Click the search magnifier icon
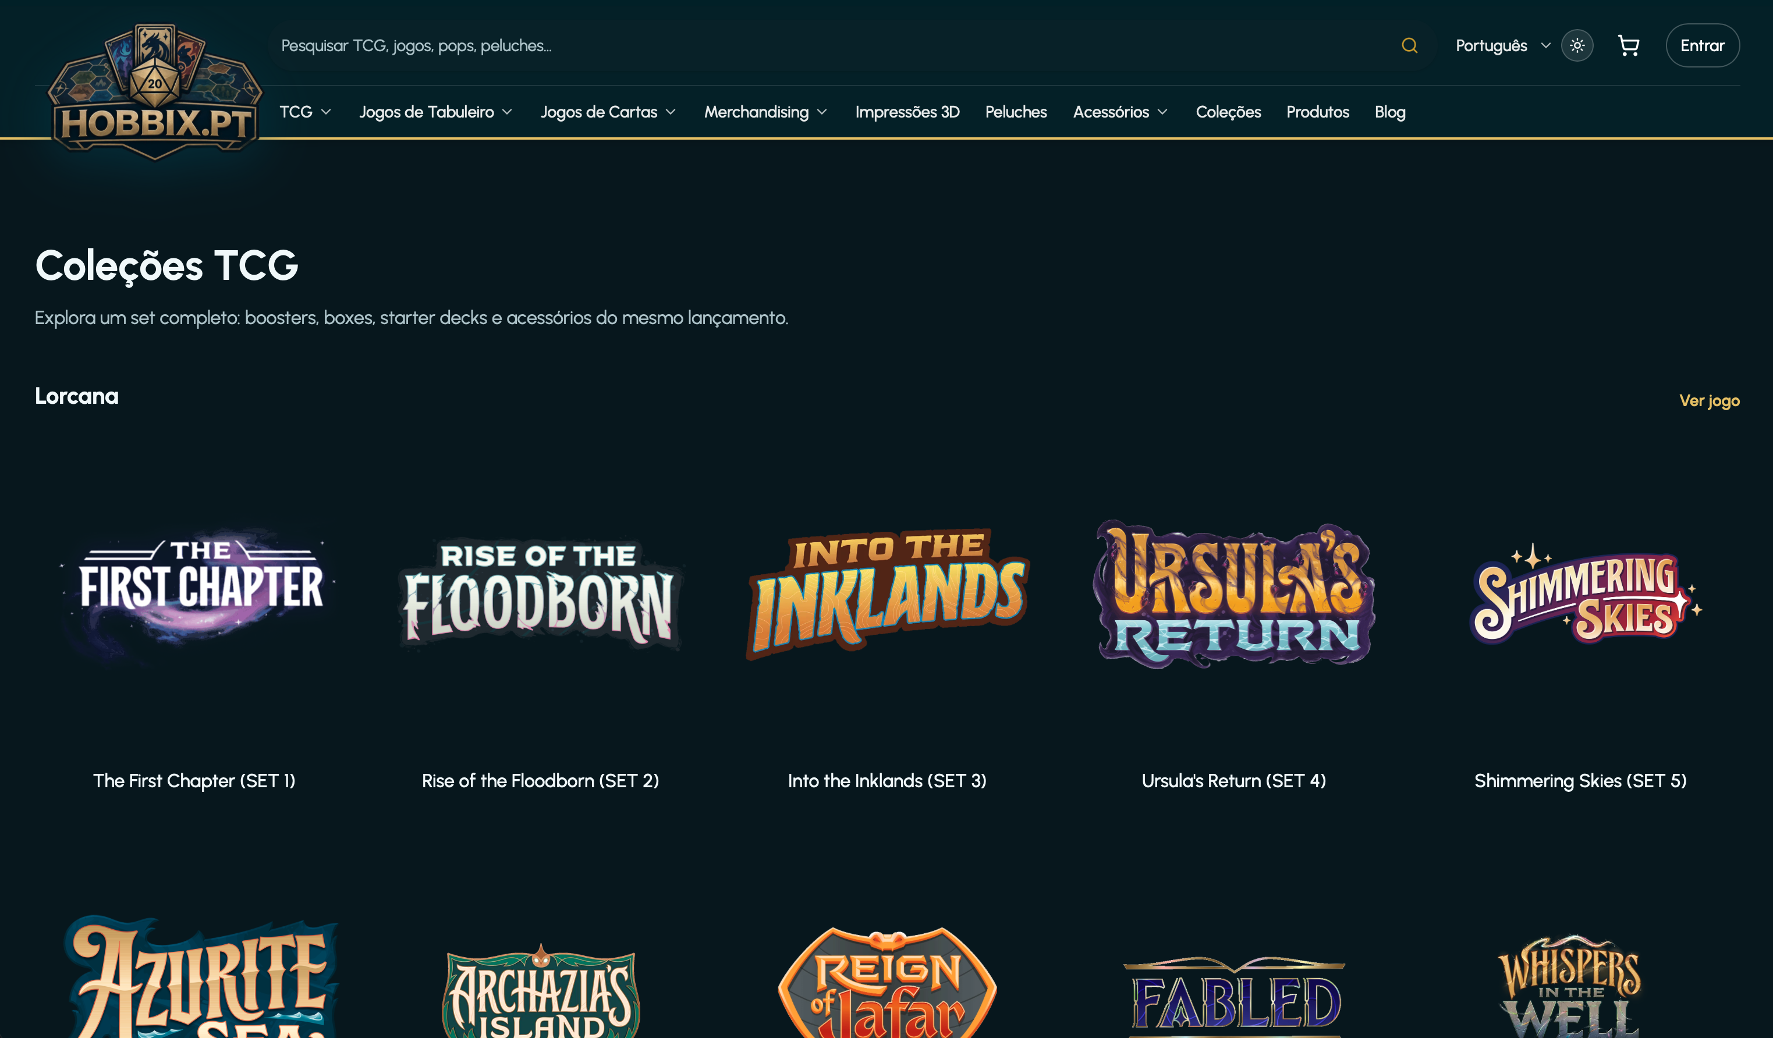This screenshot has width=1773, height=1038. tap(1409, 46)
